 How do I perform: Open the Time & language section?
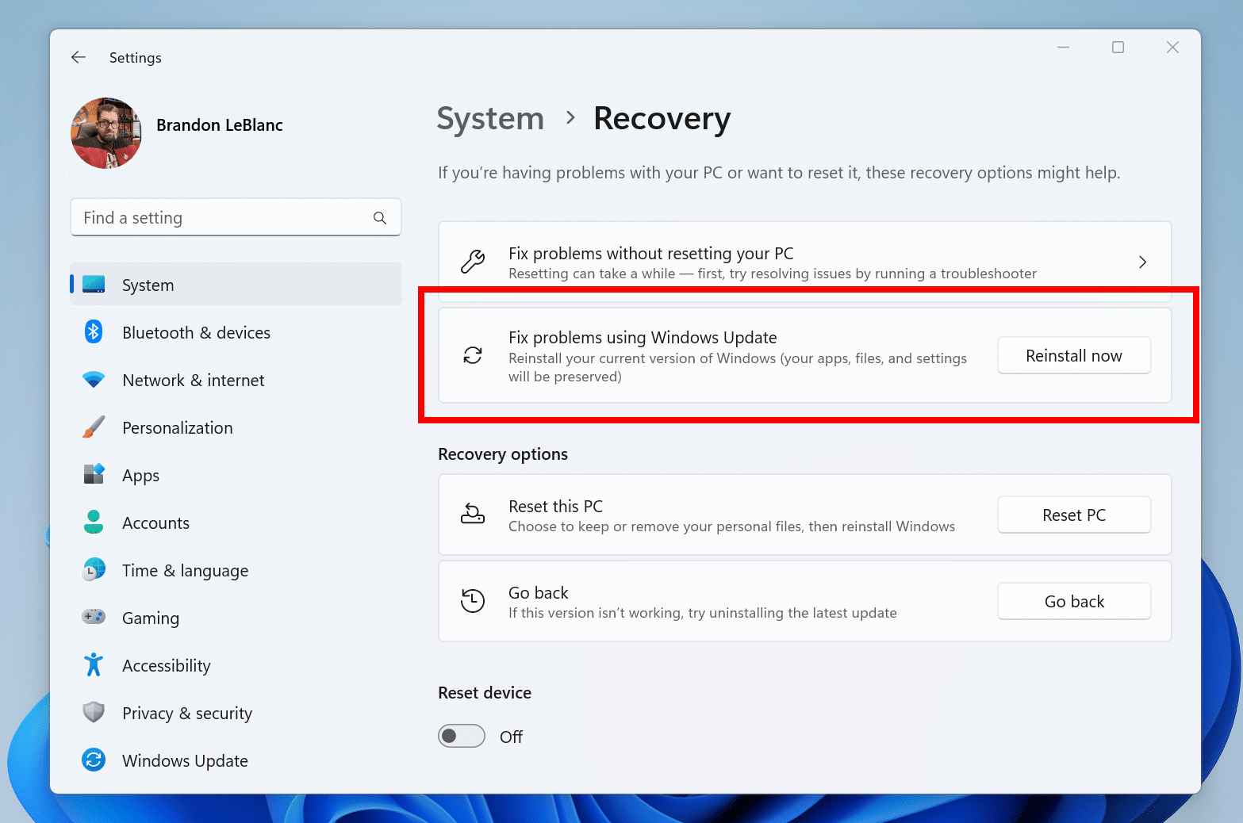point(94,569)
